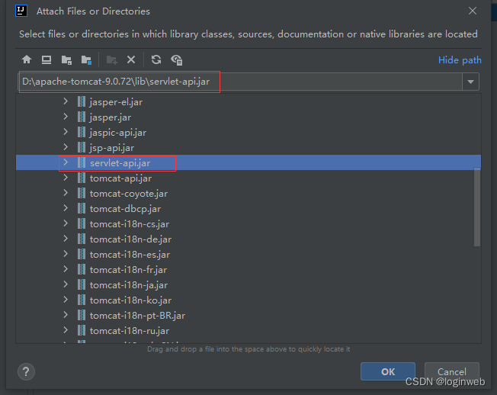The height and width of the screenshot is (395, 497).
Task: Open Module directory toolbar icon
Action: tap(86, 59)
